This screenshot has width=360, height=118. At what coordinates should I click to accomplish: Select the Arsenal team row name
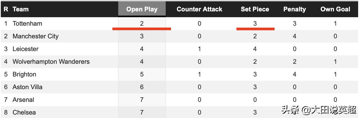coord(23,100)
